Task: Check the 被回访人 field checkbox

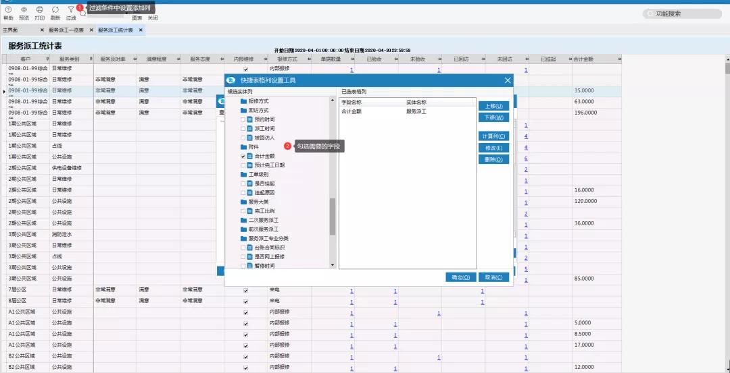Action: pos(243,138)
